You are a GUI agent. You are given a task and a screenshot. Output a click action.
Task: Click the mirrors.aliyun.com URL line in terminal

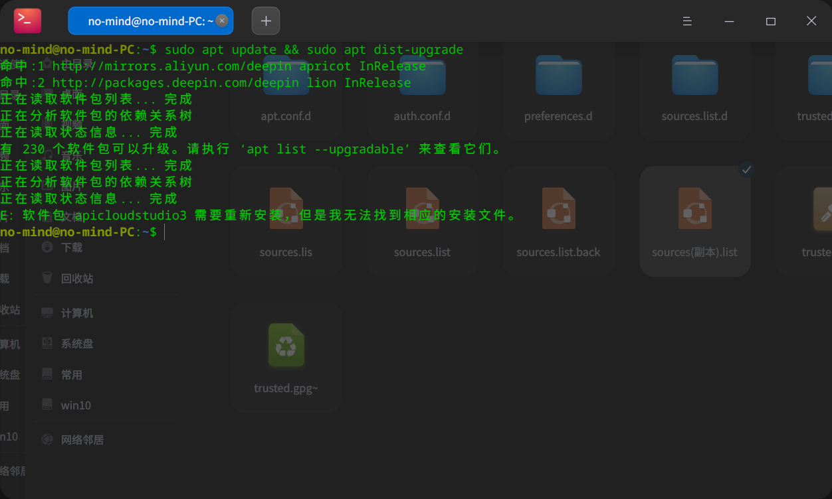[x=213, y=66]
